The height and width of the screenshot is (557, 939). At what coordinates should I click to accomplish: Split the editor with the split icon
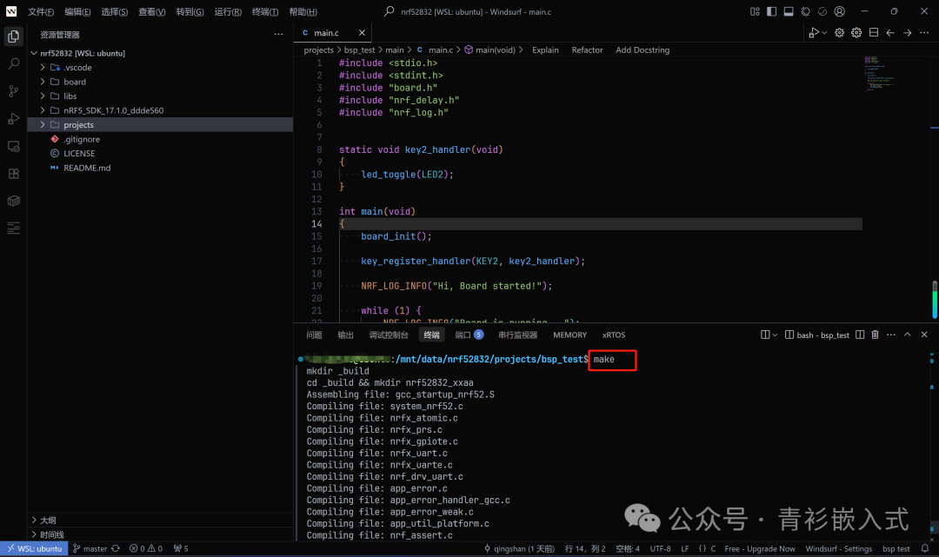(x=874, y=31)
